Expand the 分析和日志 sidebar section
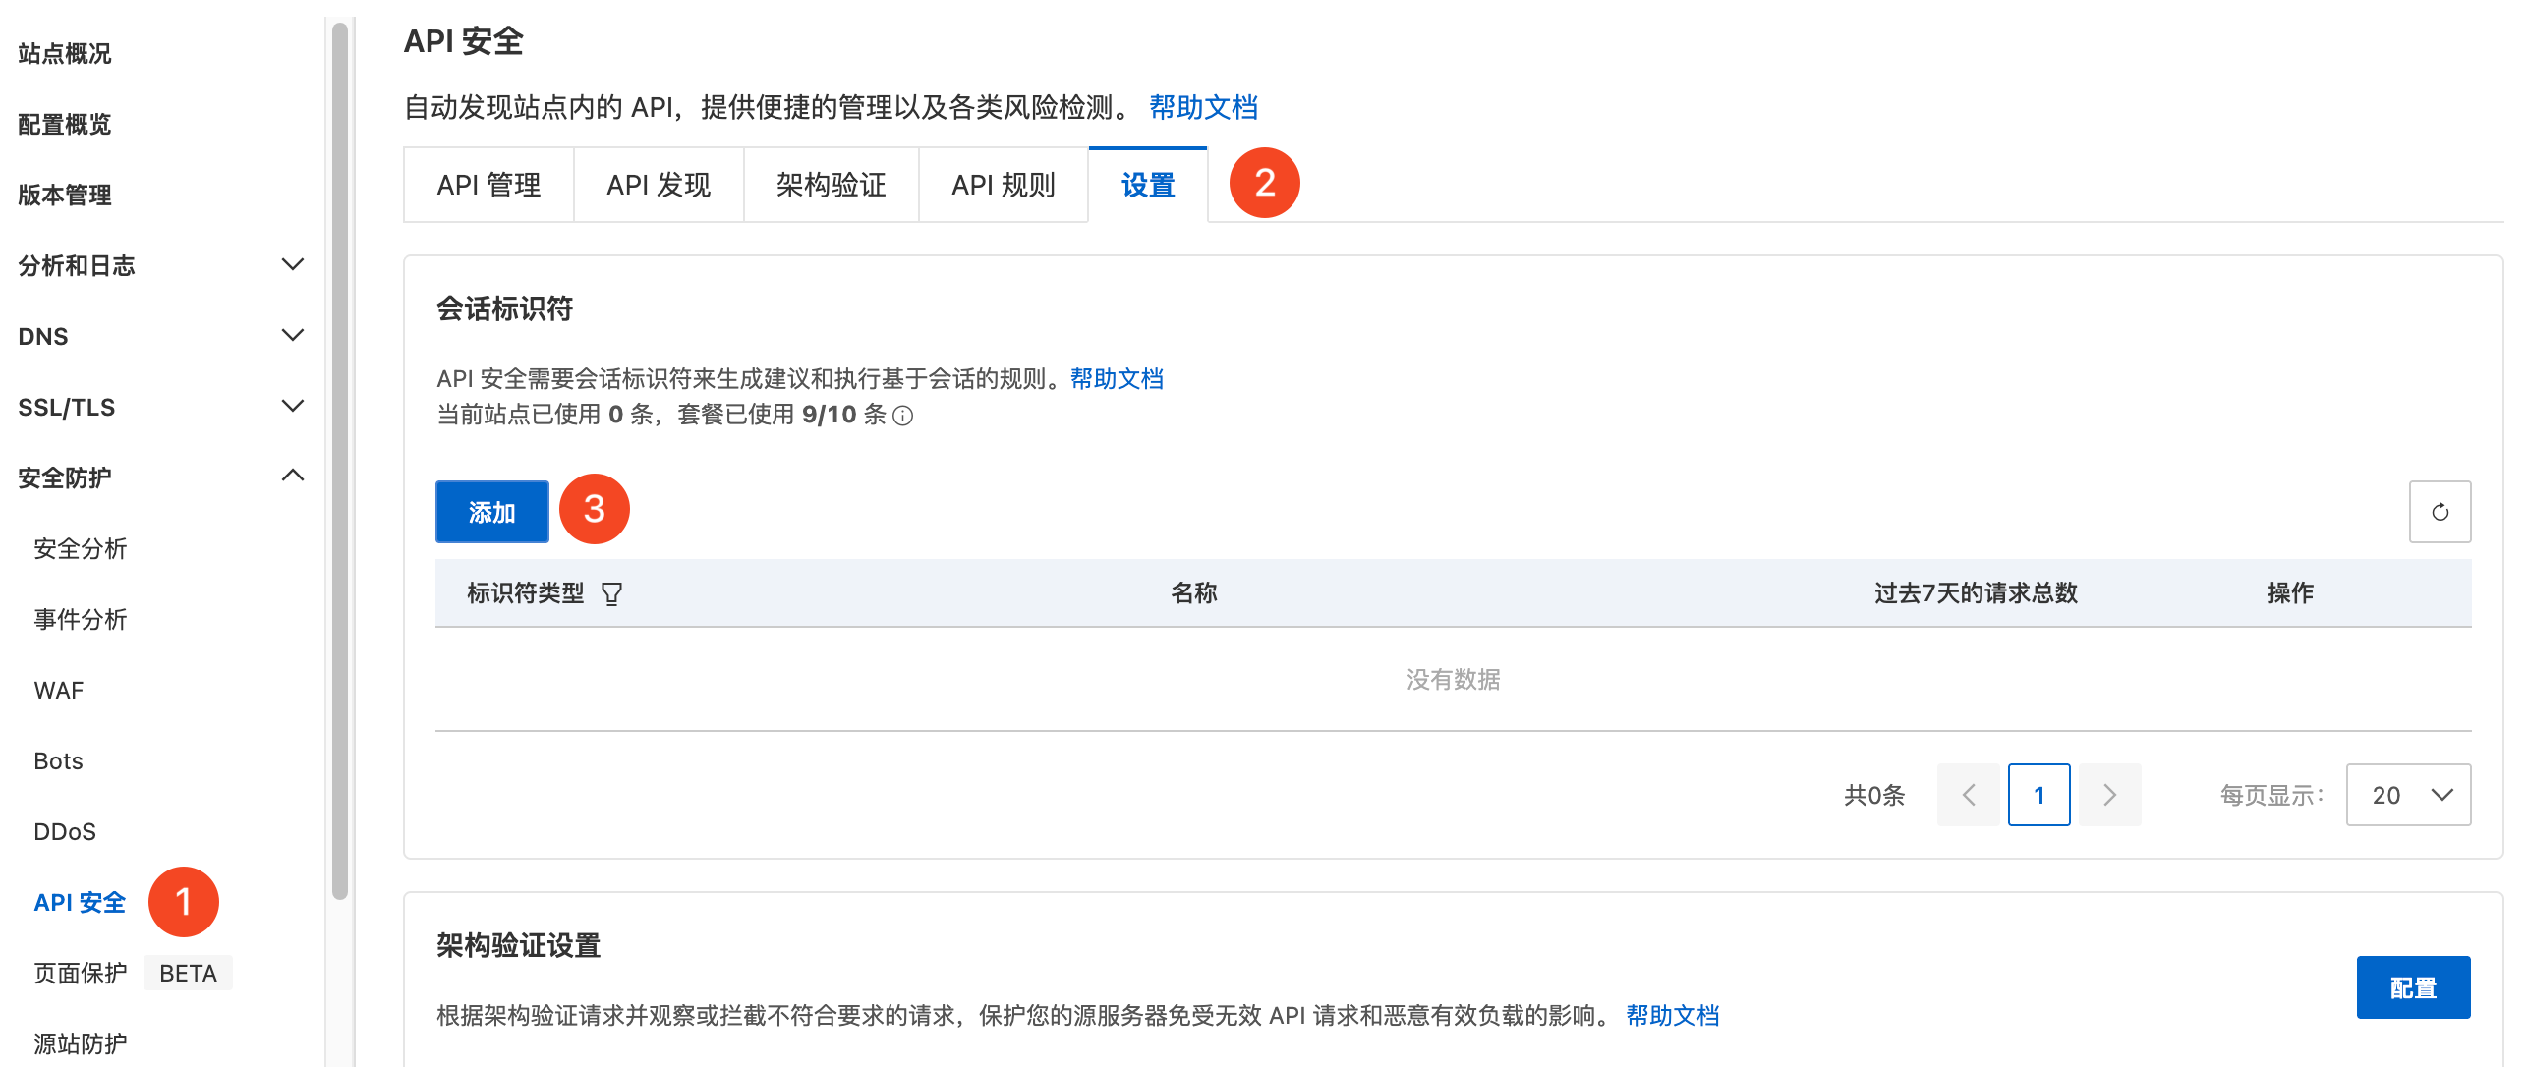The image size is (2526, 1067). [292, 265]
